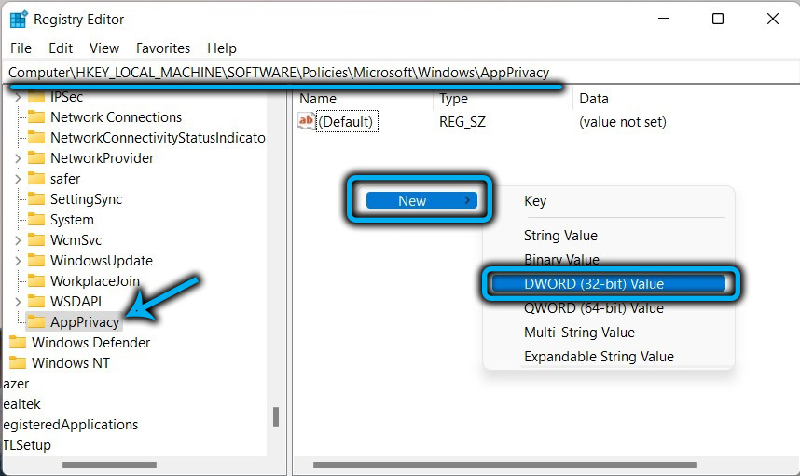Expand the WcmSvc tree node

[18, 240]
